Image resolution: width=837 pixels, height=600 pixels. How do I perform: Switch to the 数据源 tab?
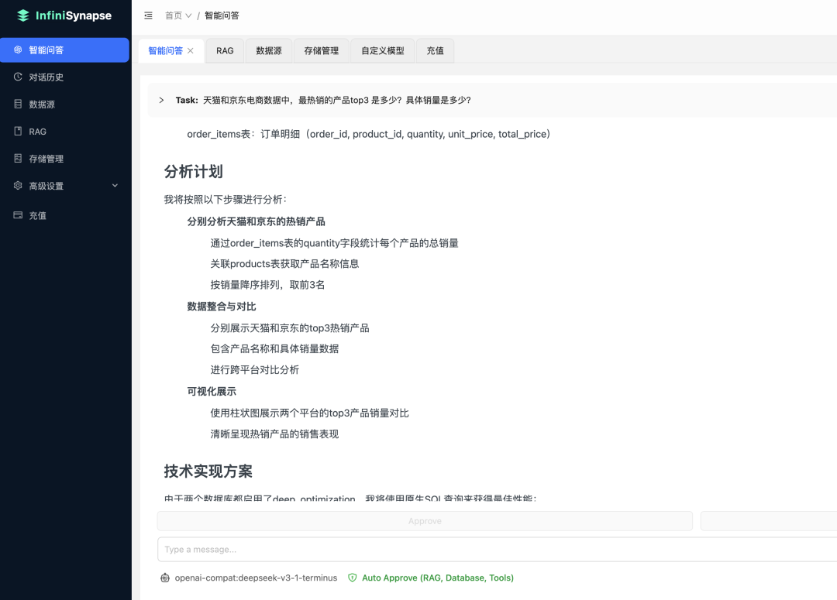pyautogui.click(x=268, y=50)
